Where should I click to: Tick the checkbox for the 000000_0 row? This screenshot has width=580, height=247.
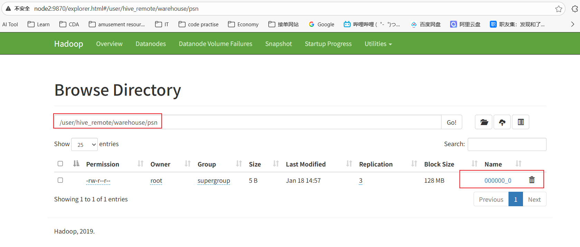pyautogui.click(x=60, y=180)
